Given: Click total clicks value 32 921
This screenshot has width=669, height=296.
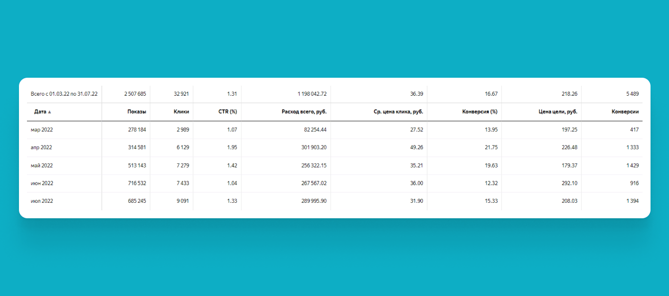Looking at the screenshot, I should 180,94.
